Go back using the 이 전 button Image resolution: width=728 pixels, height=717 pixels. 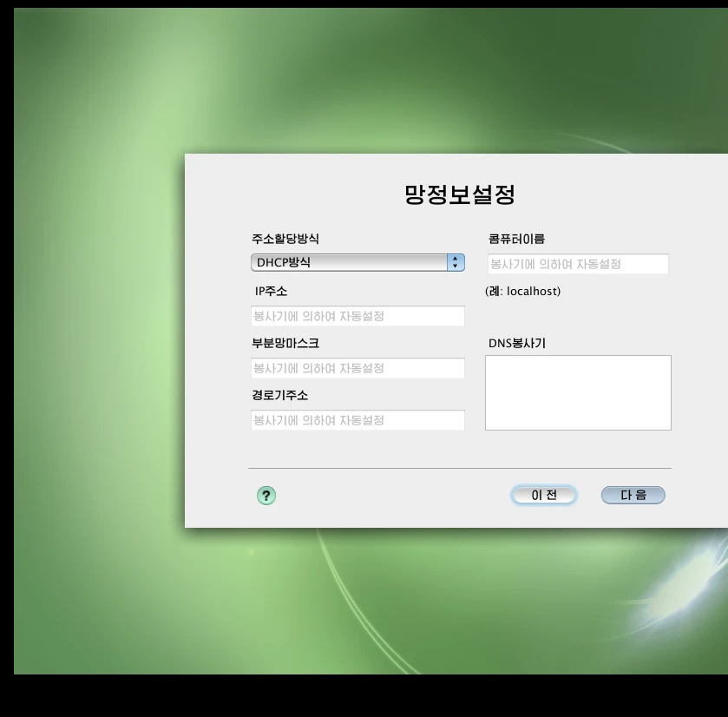pos(544,494)
